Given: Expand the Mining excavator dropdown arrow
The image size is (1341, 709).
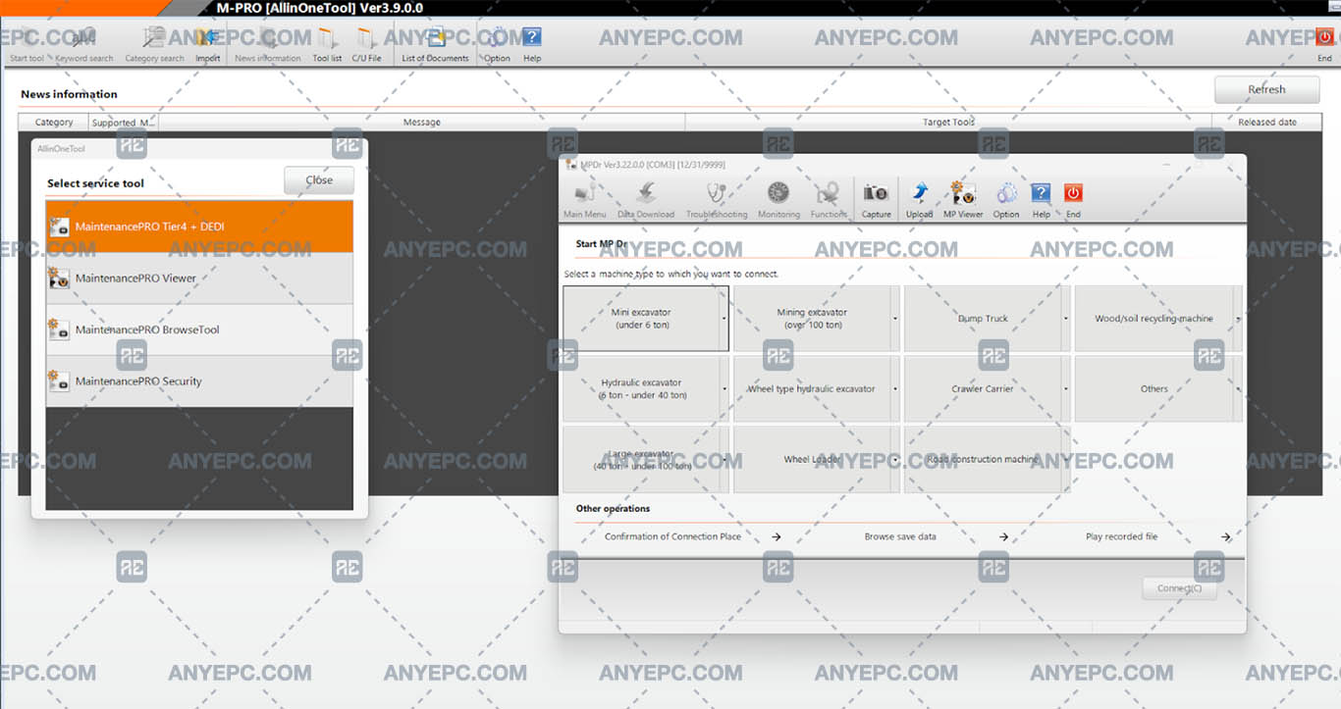Looking at the screenshot, I should pos(895,319).
